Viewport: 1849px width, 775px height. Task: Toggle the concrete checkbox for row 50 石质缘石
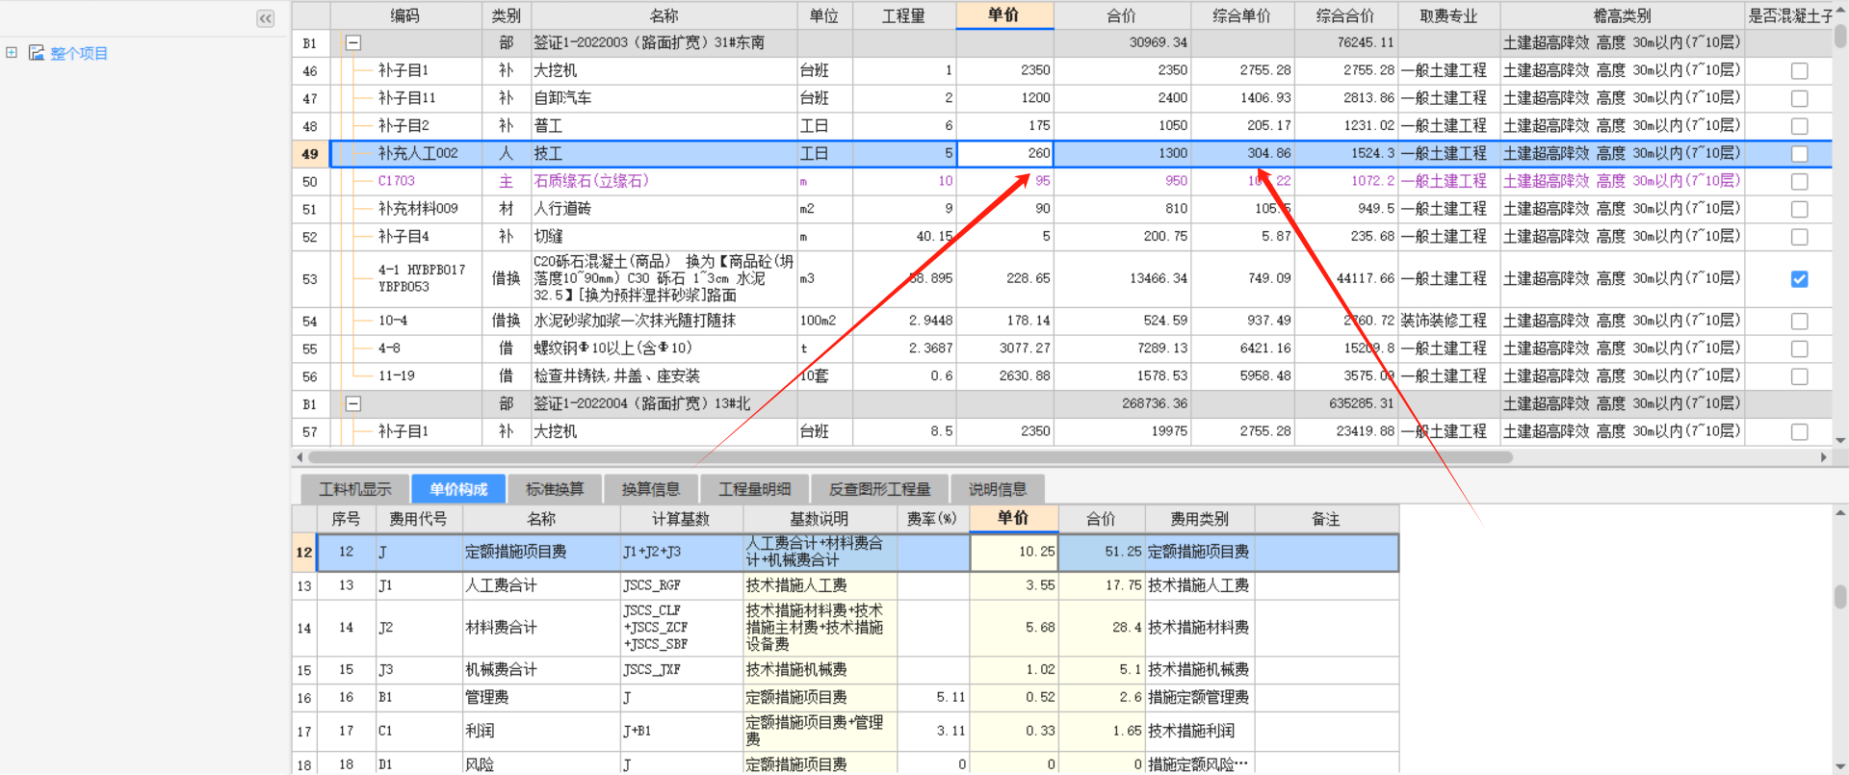click(x=1799, y=181)
